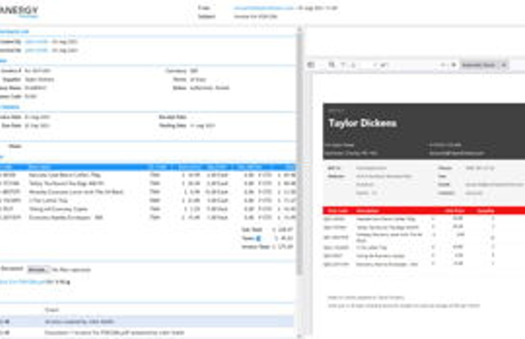Click the sender email link in header

pos(263,8)
